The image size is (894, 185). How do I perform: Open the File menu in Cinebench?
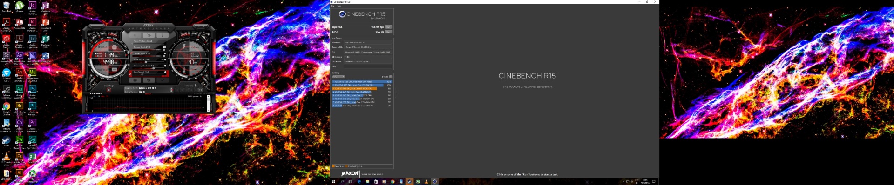pyautogui.click(x=333, y=6)
